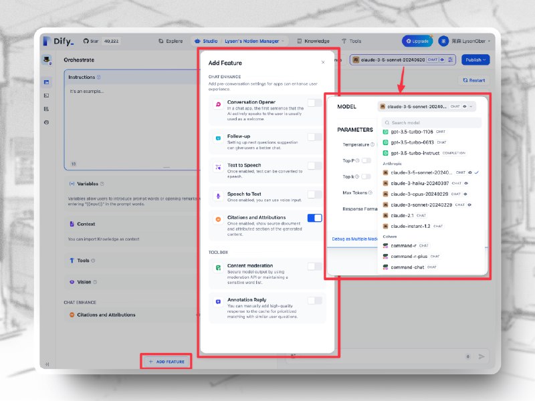Open the Explore tab
535x401 pixels.
171,41
